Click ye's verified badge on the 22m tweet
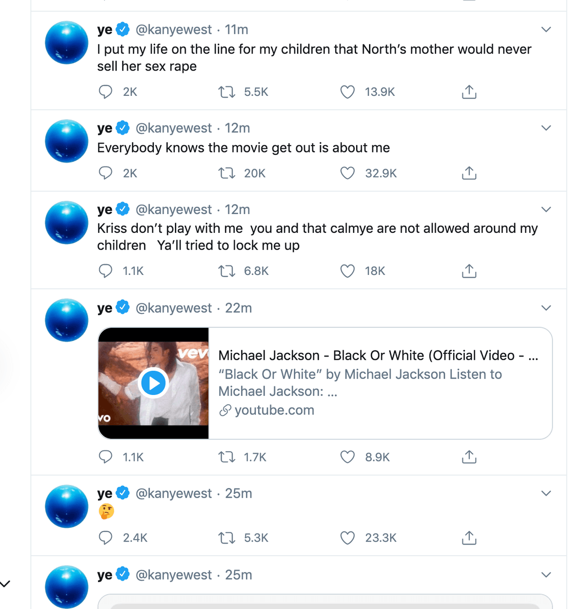Image resolution: width=586 pixels, height=609 pixels. (x=123, y=307)
